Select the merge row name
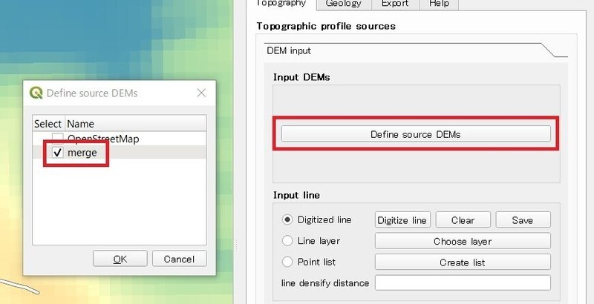This screenshot has height=304, width=594. pyautogui.click(x=82, y=153)
